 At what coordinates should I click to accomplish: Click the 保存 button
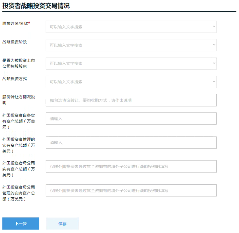coord(62,224)
